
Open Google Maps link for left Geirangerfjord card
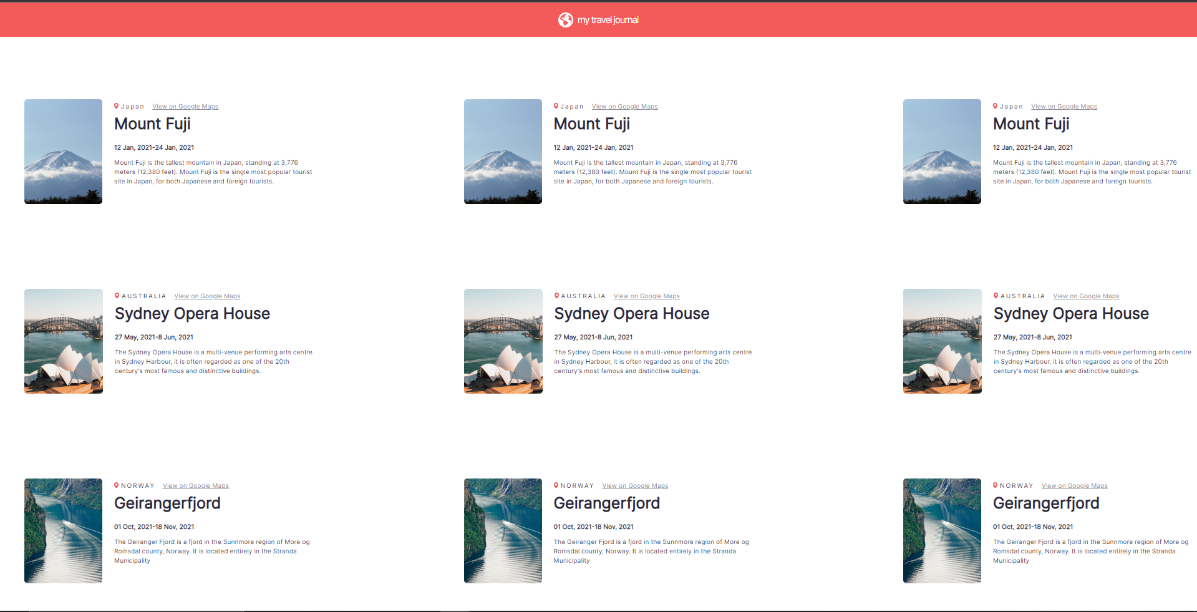tap(195, 486)
